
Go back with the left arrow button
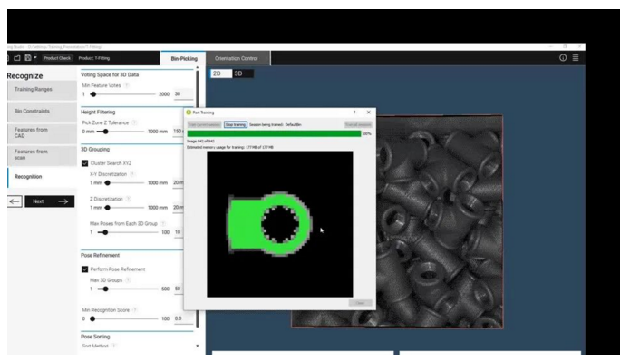tap(15, 201)
